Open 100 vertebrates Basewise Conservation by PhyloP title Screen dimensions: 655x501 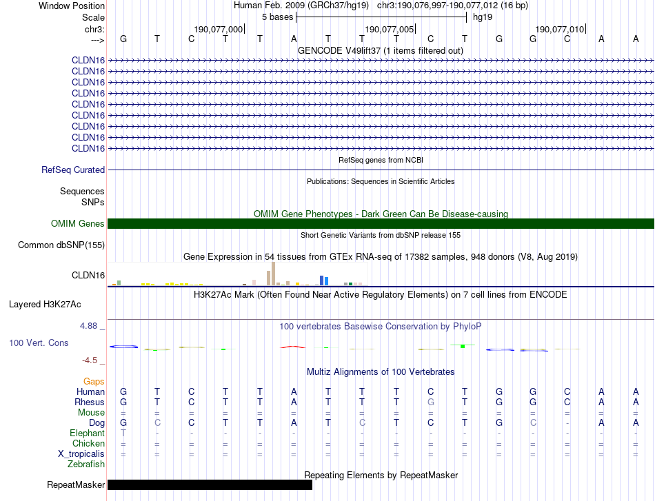(x=381, y=327)
